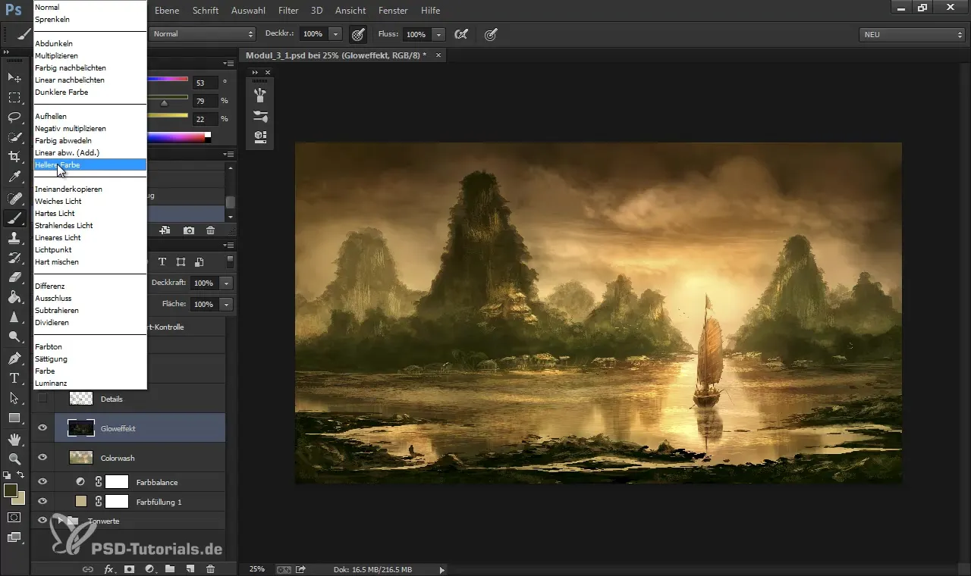The image size is (971, 576).
Task: Select the Rectangular Marquee tool
Action: coord(14,97)
